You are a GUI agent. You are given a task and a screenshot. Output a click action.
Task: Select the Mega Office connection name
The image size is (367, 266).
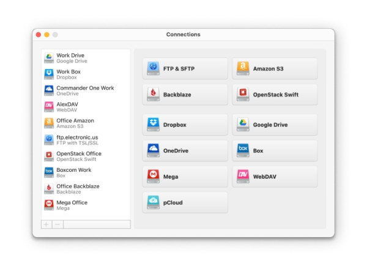point(72,203)
